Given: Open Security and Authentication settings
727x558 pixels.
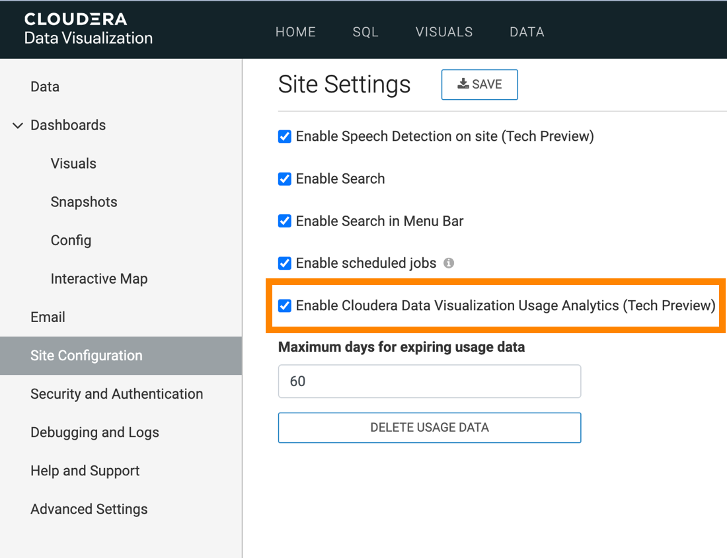Looking at the screenshot, I should coord(116,394).
